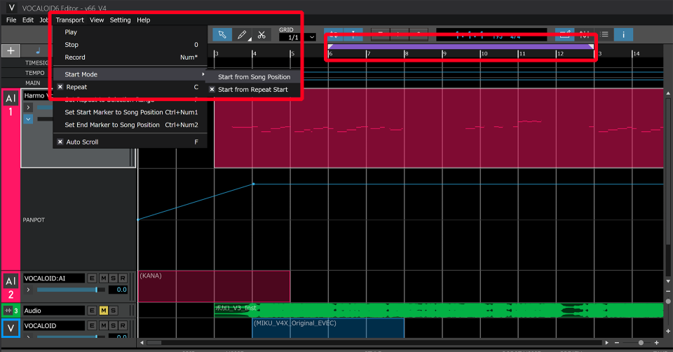Toggle the Repeat checkbox in Transport menu
The height and width of the screenshot is (352, 673).
[x=60, y=87]
